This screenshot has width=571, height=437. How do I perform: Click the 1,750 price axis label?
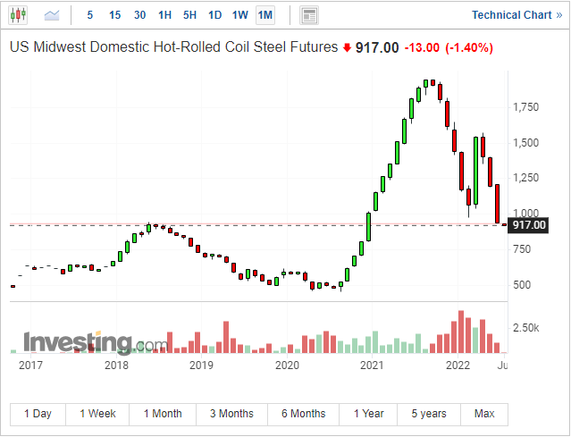525,107
